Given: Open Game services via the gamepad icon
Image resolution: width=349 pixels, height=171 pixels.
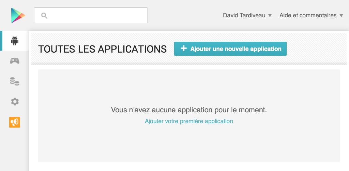Looking at the screenshot, I should pos(15,61).
